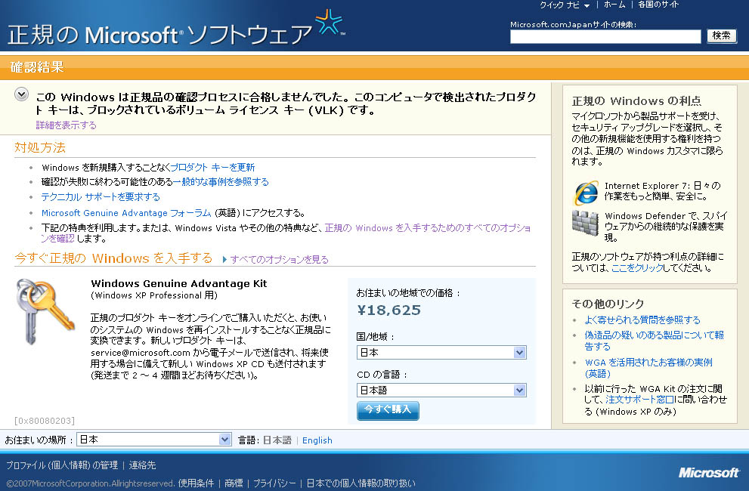Open 各国のサイト in top navigation
The image size is (749, 491).
[658, 5]
